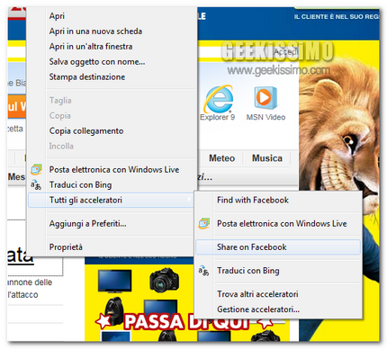This screenshot has width=387, height=349.
Task: Choose Find with Facebook
Action: tap(253, 200)
